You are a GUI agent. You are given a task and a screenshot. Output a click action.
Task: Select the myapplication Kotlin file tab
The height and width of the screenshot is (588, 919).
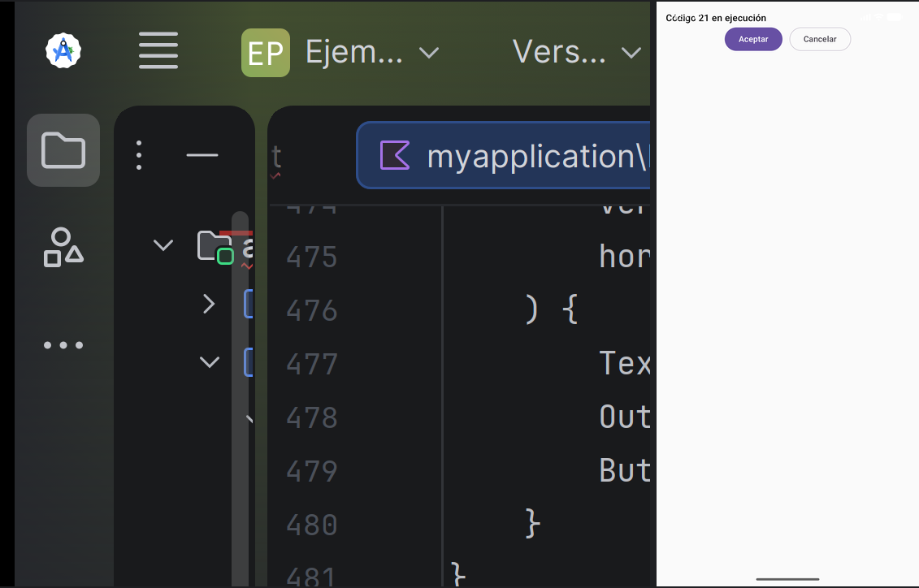[x=504, y=155]
